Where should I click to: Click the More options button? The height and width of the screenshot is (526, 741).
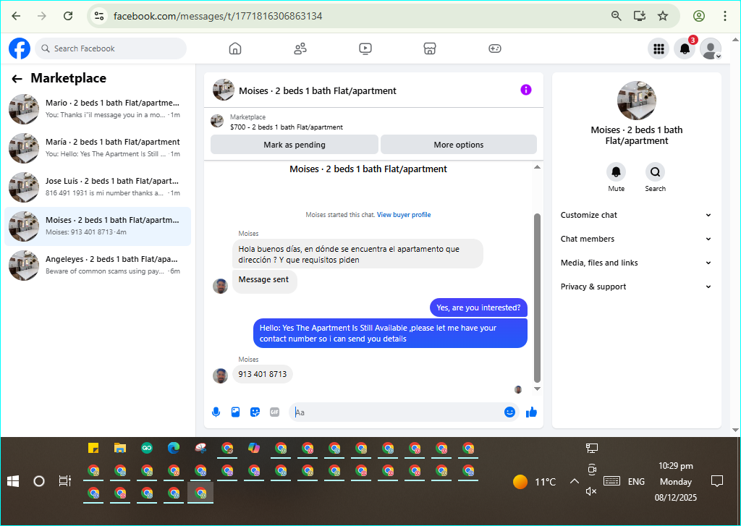point(458,145)
